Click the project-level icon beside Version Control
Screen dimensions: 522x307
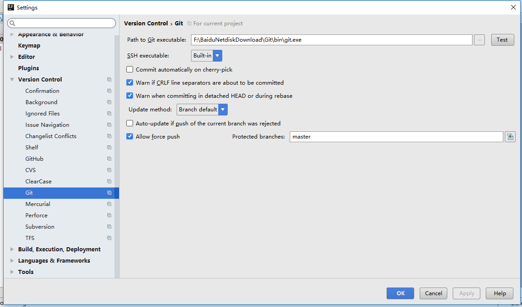[109, 80]
